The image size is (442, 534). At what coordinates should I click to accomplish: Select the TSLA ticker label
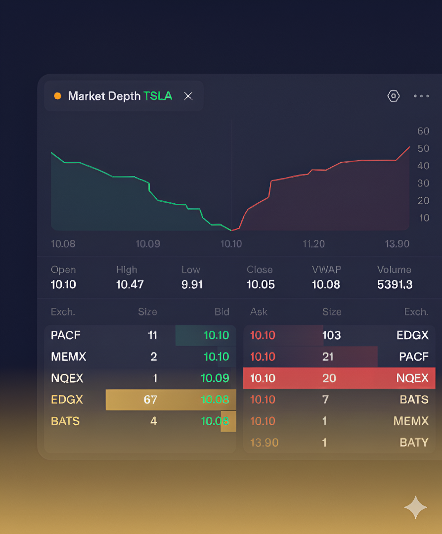(158, 96)
